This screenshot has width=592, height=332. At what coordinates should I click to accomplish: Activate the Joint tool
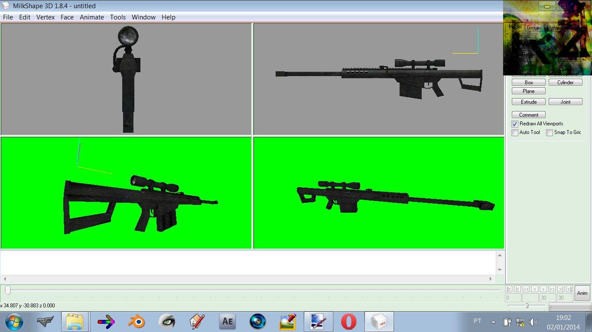pos(566,102)
